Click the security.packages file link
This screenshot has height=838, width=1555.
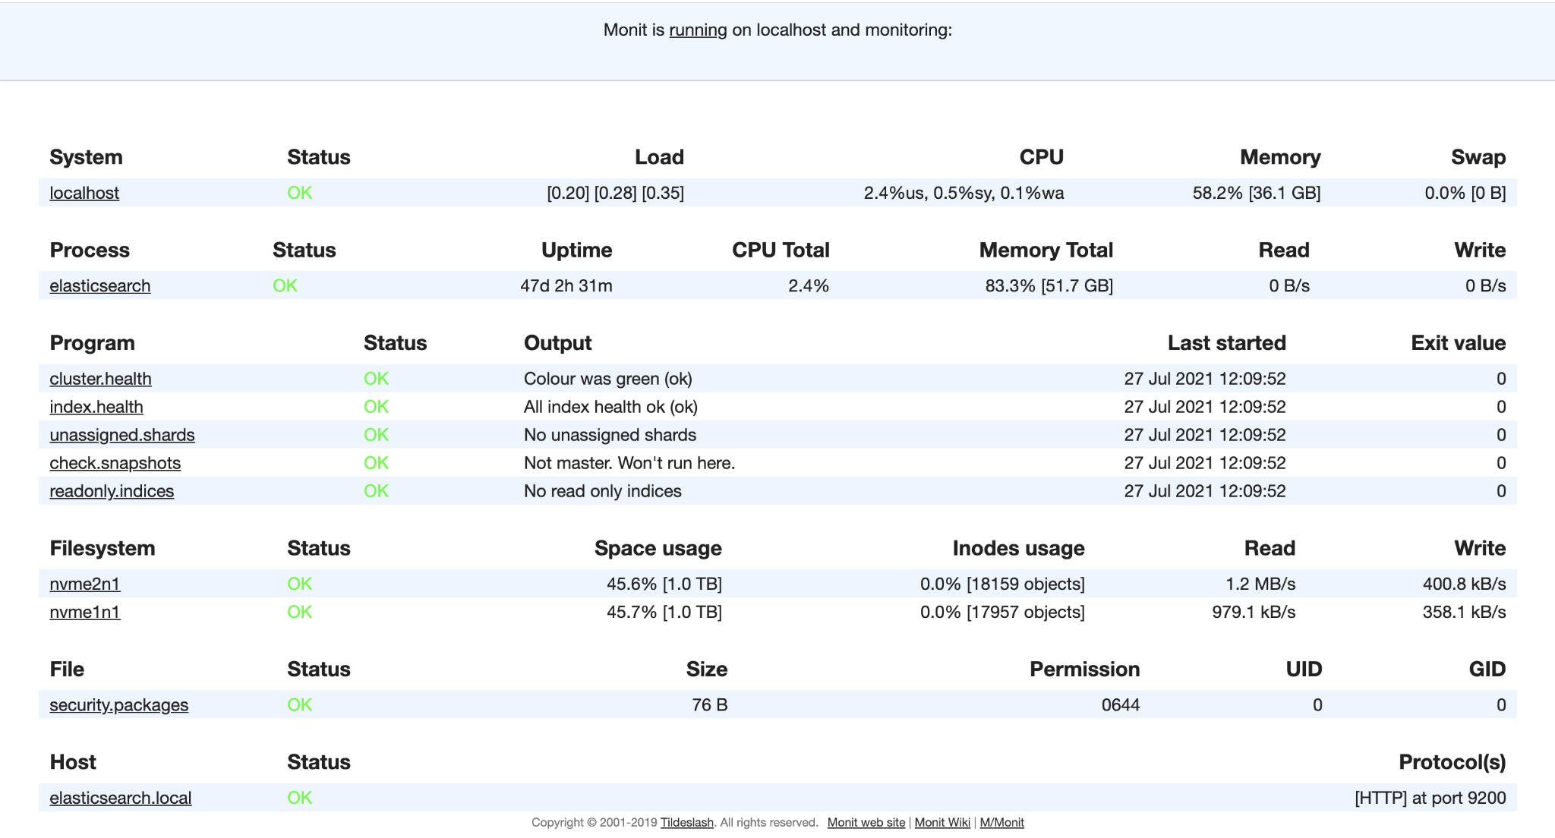point(118,705)
